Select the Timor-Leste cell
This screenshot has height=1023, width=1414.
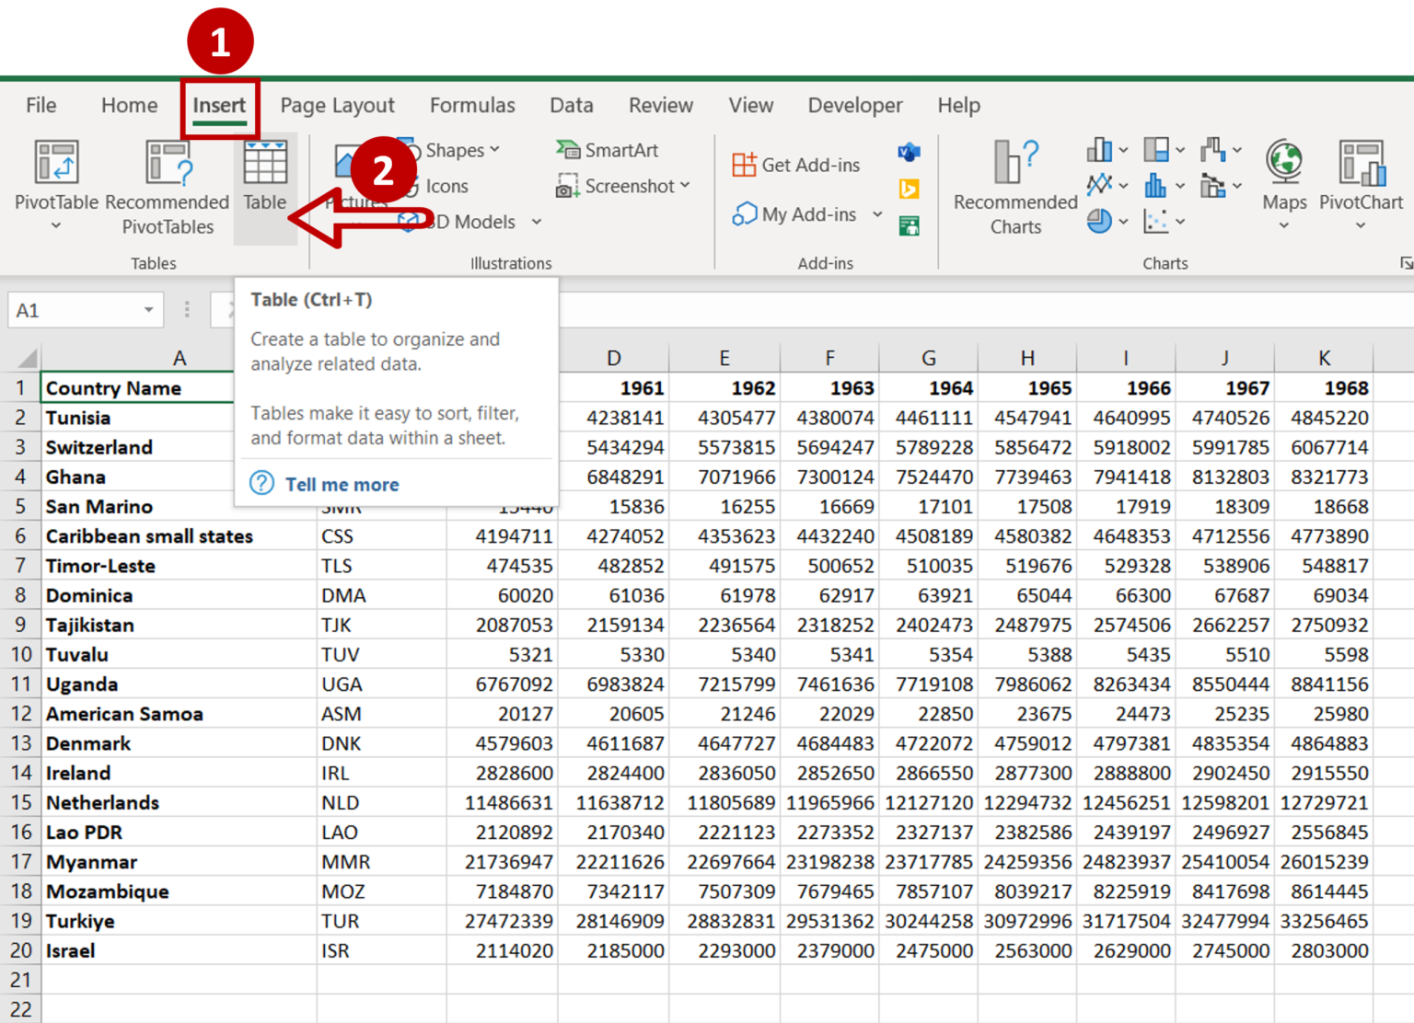click(179, 566)
